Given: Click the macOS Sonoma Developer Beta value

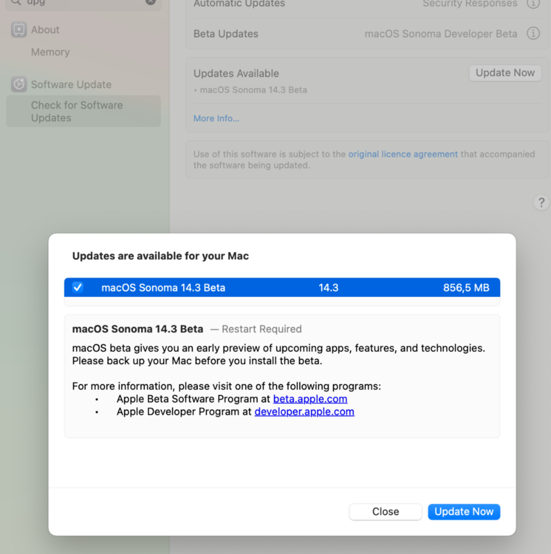Looking at the screenshot, I should [x=441, y=34].
